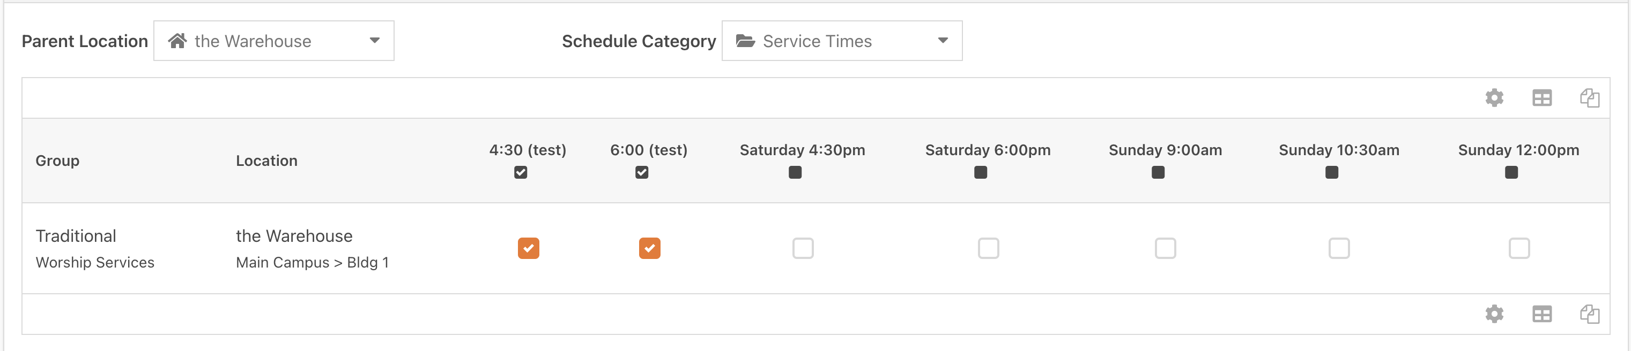
Task: Select the table icon in the bottom toolbar
Action: (x=1543, y=314)
